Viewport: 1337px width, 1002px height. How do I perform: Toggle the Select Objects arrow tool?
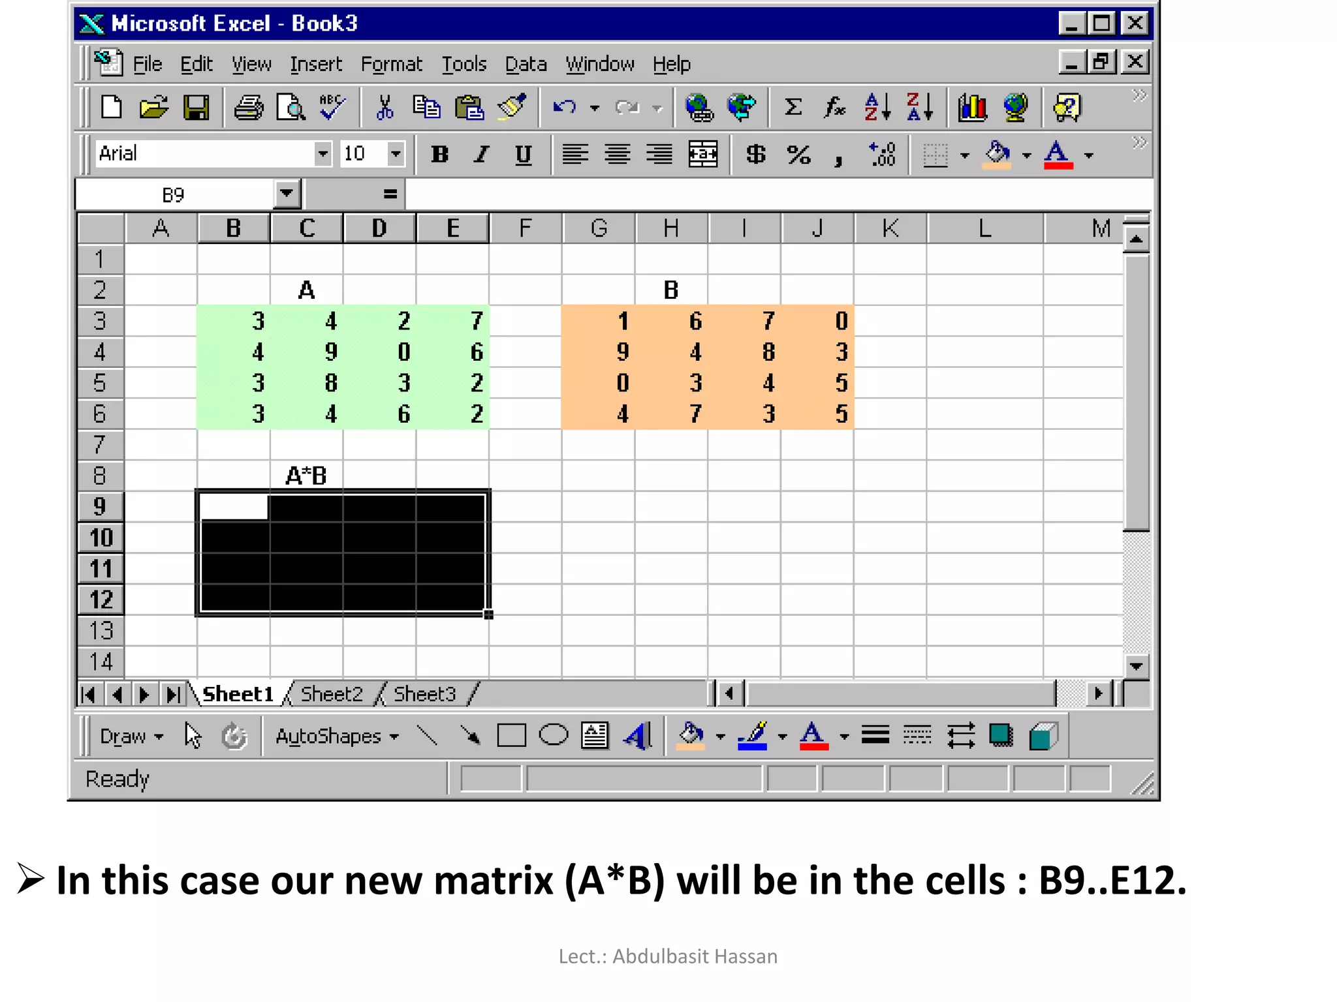193,736
